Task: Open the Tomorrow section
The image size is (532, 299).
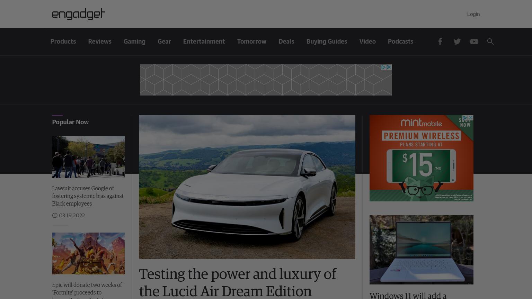Action: pyautogui.click(x=252, y=42)
